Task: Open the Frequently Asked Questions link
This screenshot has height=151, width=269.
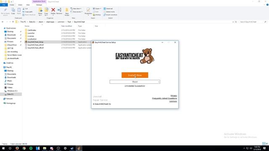Action: pos(164,99)
